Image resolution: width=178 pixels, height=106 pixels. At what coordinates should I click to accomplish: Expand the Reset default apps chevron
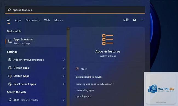click(x=64, y=84)
